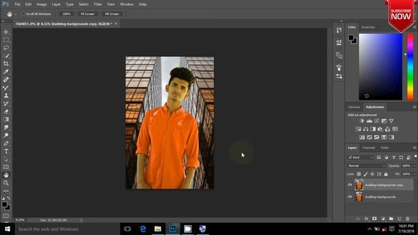This screenshot has width=418, height=235.
Task: Open the Adjustments panel options menu
Action: pos(415,107)
